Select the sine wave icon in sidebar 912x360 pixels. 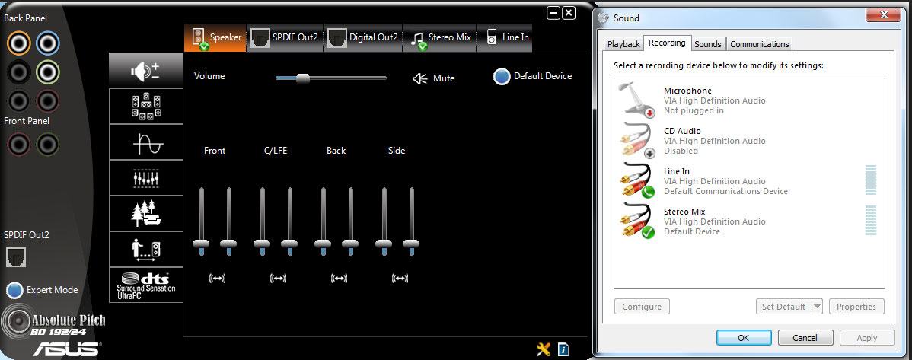pos(145,142)
